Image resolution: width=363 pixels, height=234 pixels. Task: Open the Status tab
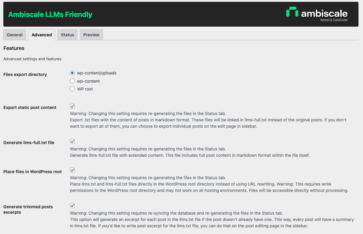coord(67,35)
